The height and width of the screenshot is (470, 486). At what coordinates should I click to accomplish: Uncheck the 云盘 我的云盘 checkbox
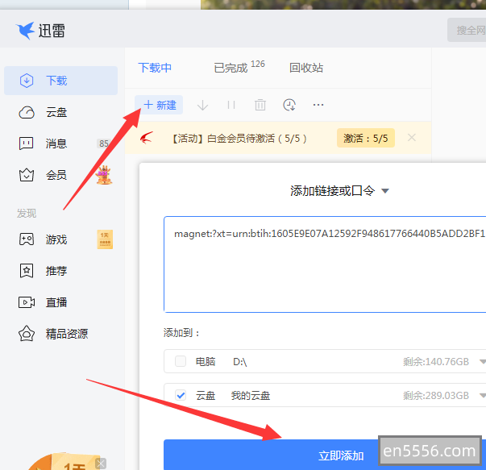[x=181, y=396]
